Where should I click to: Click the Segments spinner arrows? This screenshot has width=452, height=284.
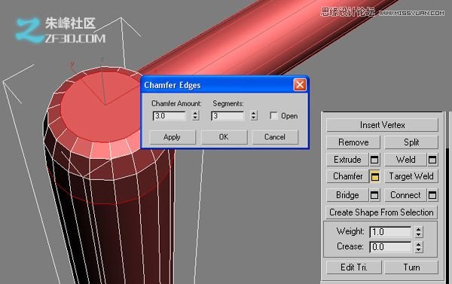pos(254,115)
